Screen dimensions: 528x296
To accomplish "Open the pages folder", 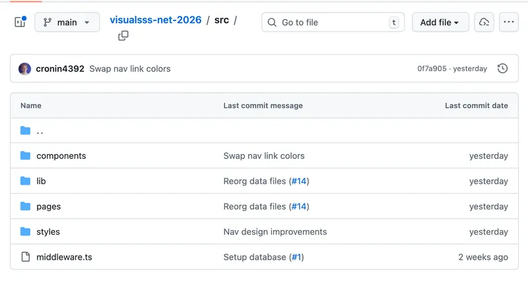I will tap(49, 206).
